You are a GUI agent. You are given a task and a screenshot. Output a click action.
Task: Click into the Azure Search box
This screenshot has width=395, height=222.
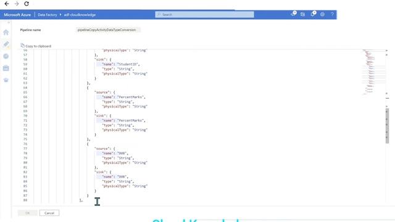tap(204, 15)
